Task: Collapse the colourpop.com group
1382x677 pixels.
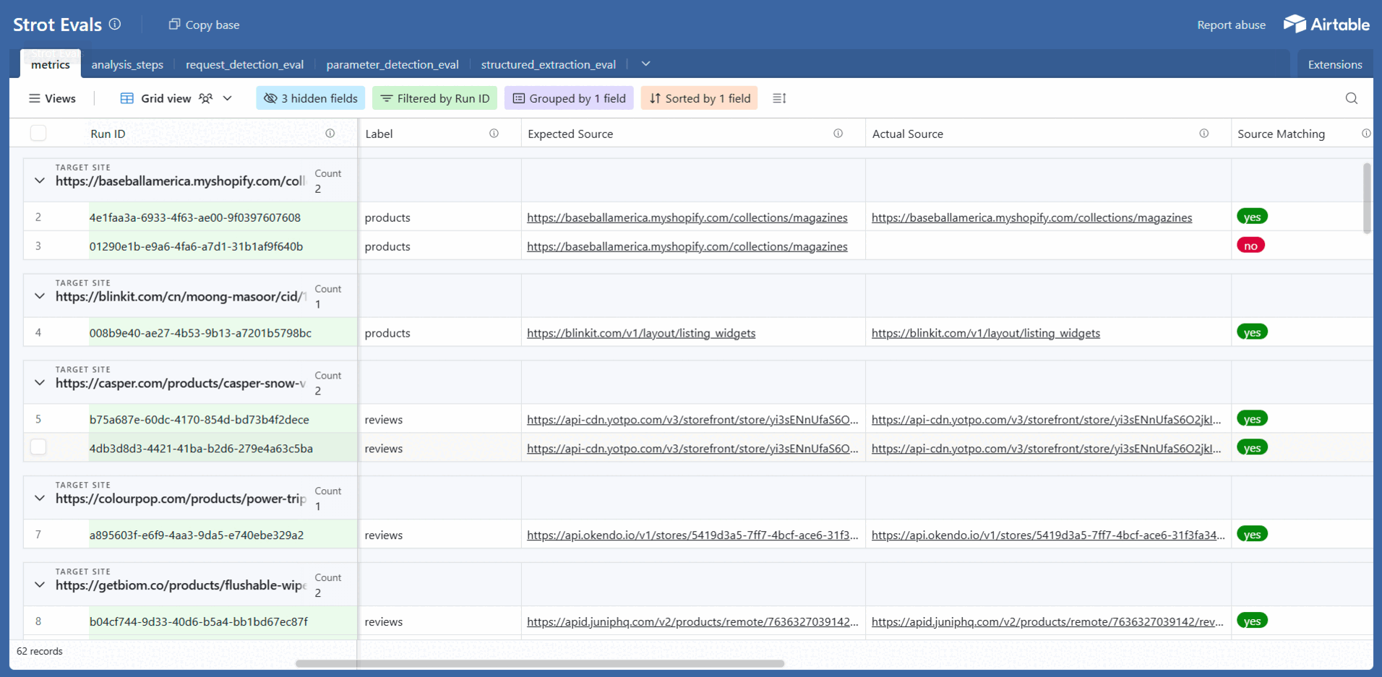Action: click(x=40, y=499)
